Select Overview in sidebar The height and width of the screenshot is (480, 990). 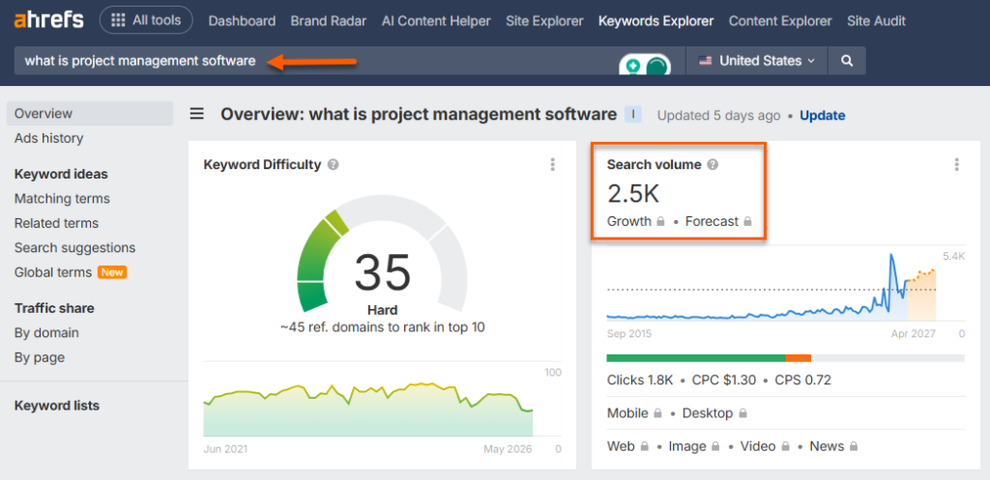click(90, 114)
